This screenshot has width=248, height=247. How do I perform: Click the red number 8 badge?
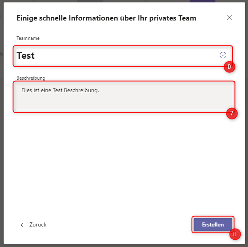click(235, 234)
